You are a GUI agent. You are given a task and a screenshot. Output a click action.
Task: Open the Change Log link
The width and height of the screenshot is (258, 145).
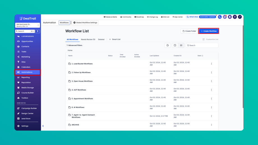(x=152, y=17)
